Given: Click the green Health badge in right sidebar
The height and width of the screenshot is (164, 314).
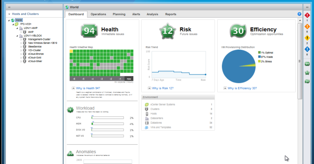Looking at the screenshot, I should pos(307,64).
